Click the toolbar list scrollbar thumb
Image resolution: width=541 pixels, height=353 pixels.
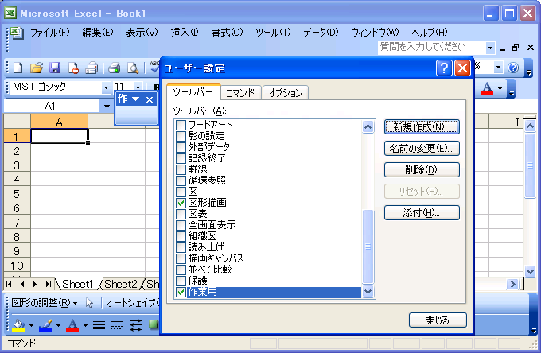(x=368, y=246)
